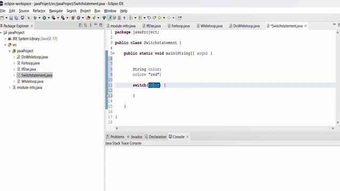Click the New Java Class icon
The height and width of the screenshot is (191, 340).
[x=79, y=18]
